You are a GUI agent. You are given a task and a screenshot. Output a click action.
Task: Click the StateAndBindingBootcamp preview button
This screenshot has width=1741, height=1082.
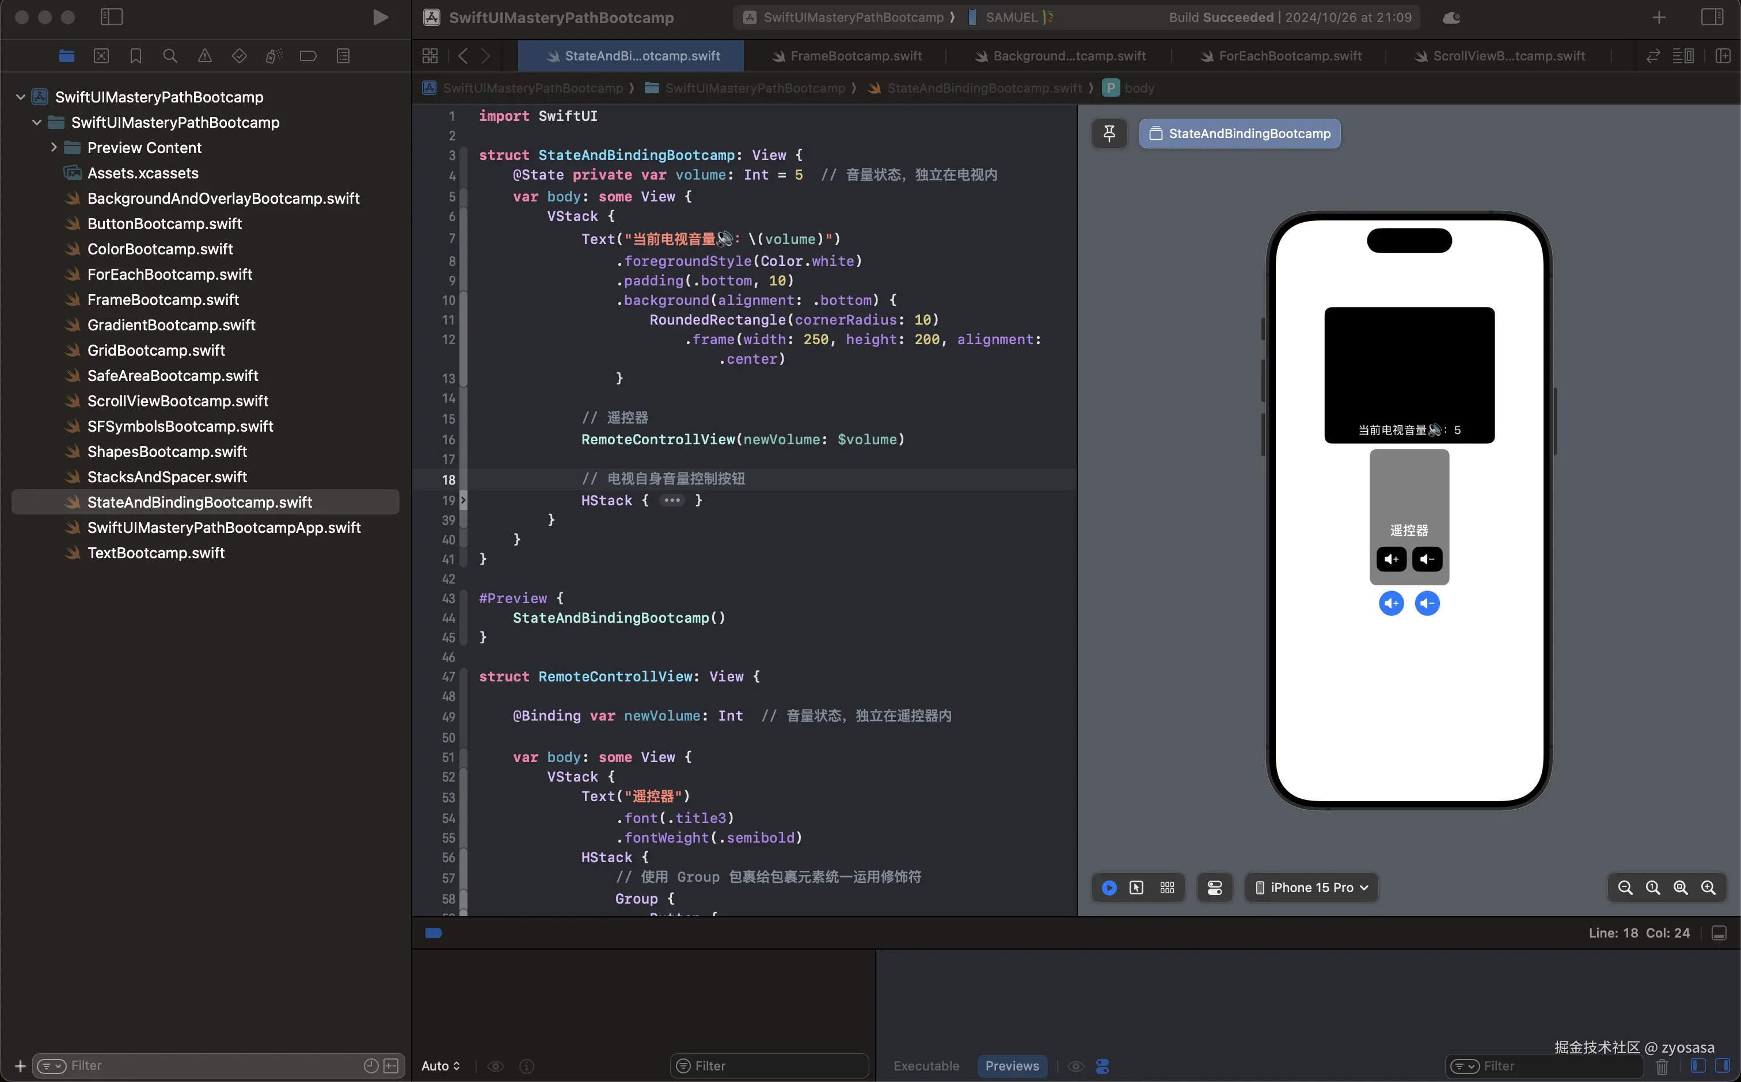coord(1240,134)
